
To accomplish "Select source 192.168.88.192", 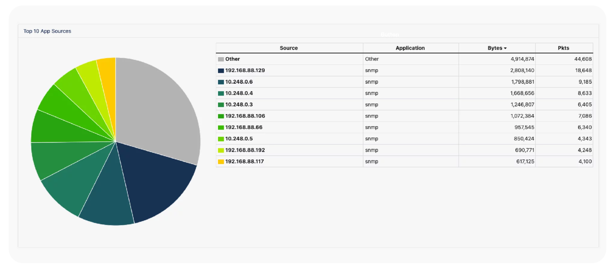I will coord(245,150).
